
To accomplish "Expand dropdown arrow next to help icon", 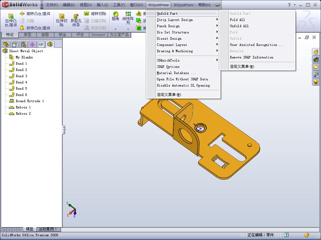I will pos(295,5).
